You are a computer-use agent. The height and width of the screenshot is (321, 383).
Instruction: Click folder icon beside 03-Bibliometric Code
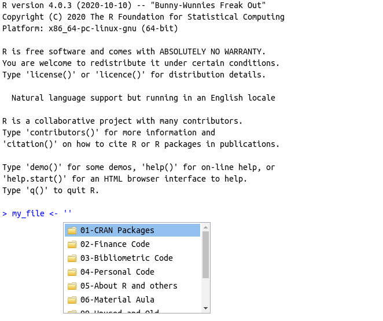pyautogui.click(x=72, y=259)
